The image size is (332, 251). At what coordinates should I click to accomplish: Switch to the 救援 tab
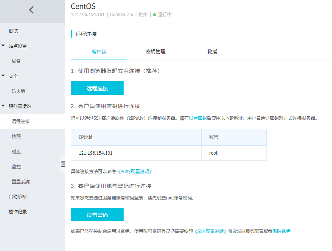pyautogui.click(x=212, y=52)
